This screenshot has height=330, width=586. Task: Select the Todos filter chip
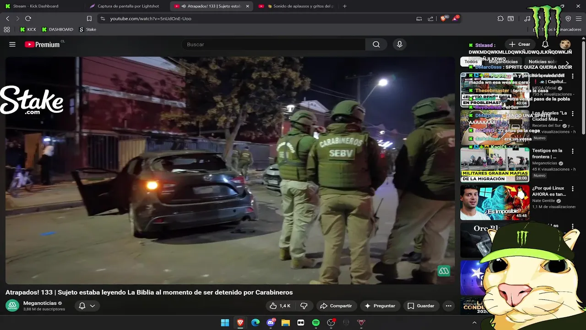point(471,62)
